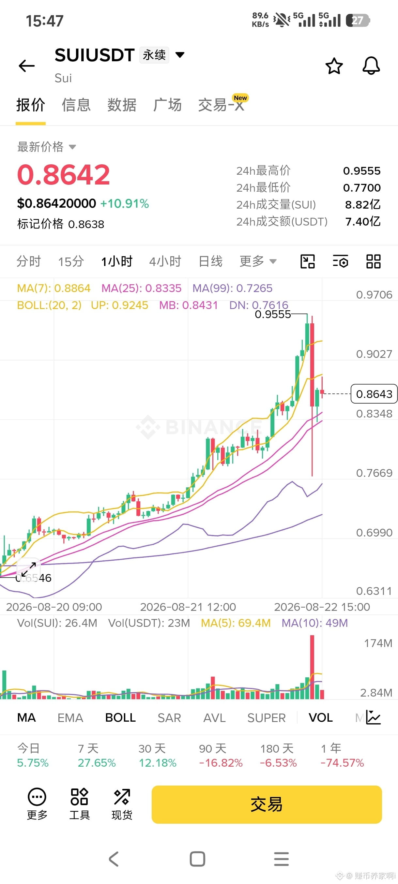Tap the Vol(SUI): 26.4M legend
The height and width of the screenshot is (884, 398).
tap(57, 623)
